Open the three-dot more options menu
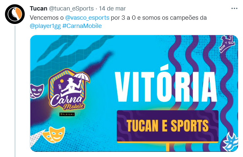This screenshot has height=157, width=243. coord(234,9)
